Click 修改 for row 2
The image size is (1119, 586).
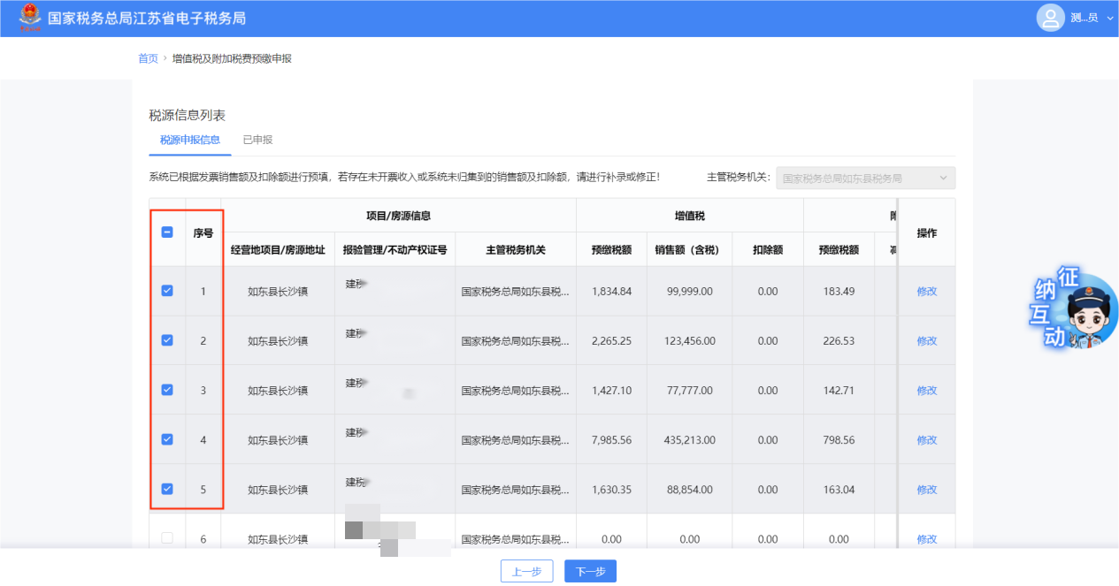point(926,341)
